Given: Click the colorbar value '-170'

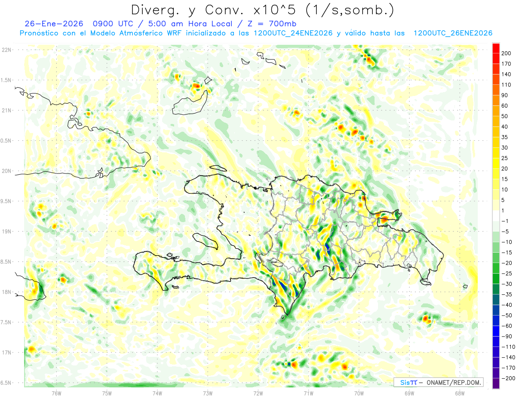Looking at the screenshot, I should pos(508,368).
